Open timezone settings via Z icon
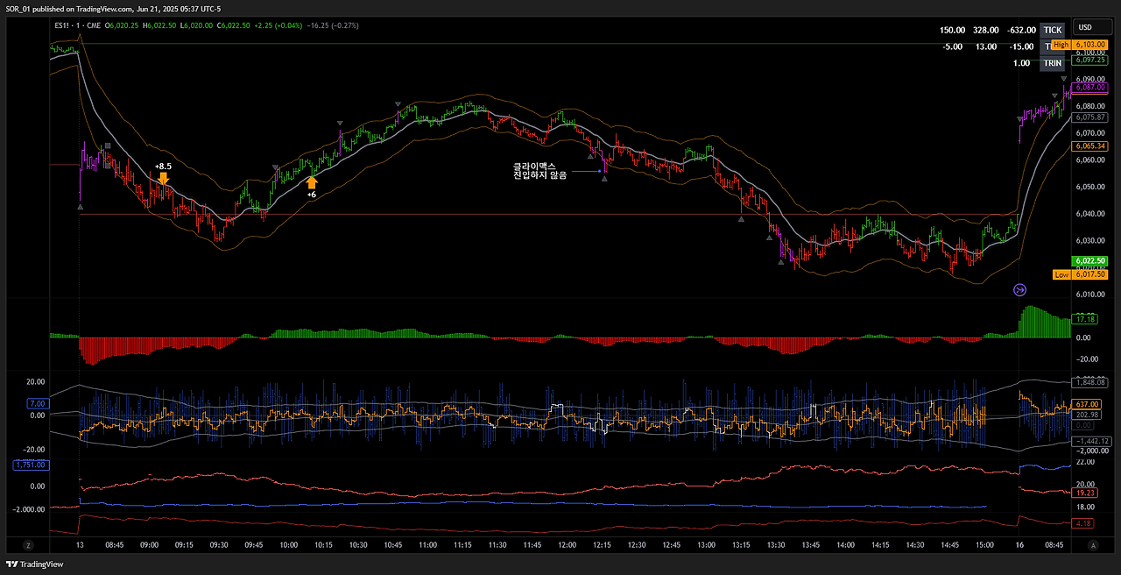Screen dimensions: 1121x575 [x=28, y=544]
